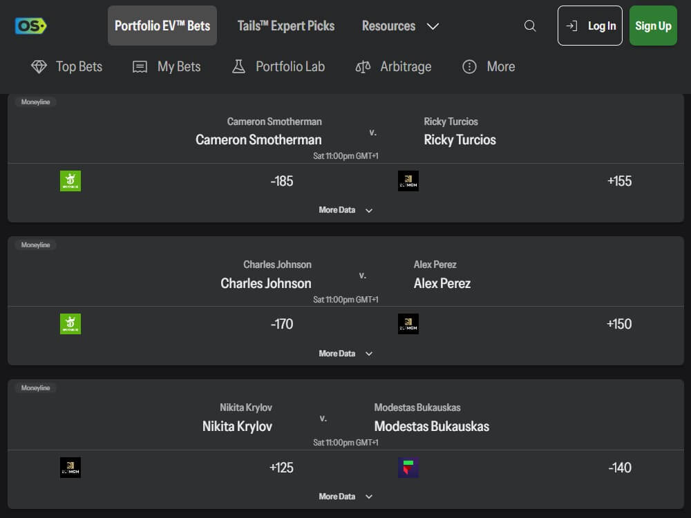Open Portfolio Lab via its flask icon
Image resolution: width=691 pixels, height=518 pixels.
pyautogui.click(x=238, y=66)
